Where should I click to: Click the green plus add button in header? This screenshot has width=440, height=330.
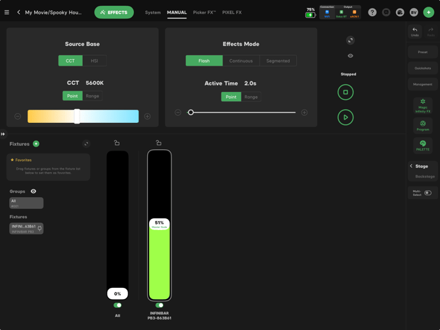428,12
